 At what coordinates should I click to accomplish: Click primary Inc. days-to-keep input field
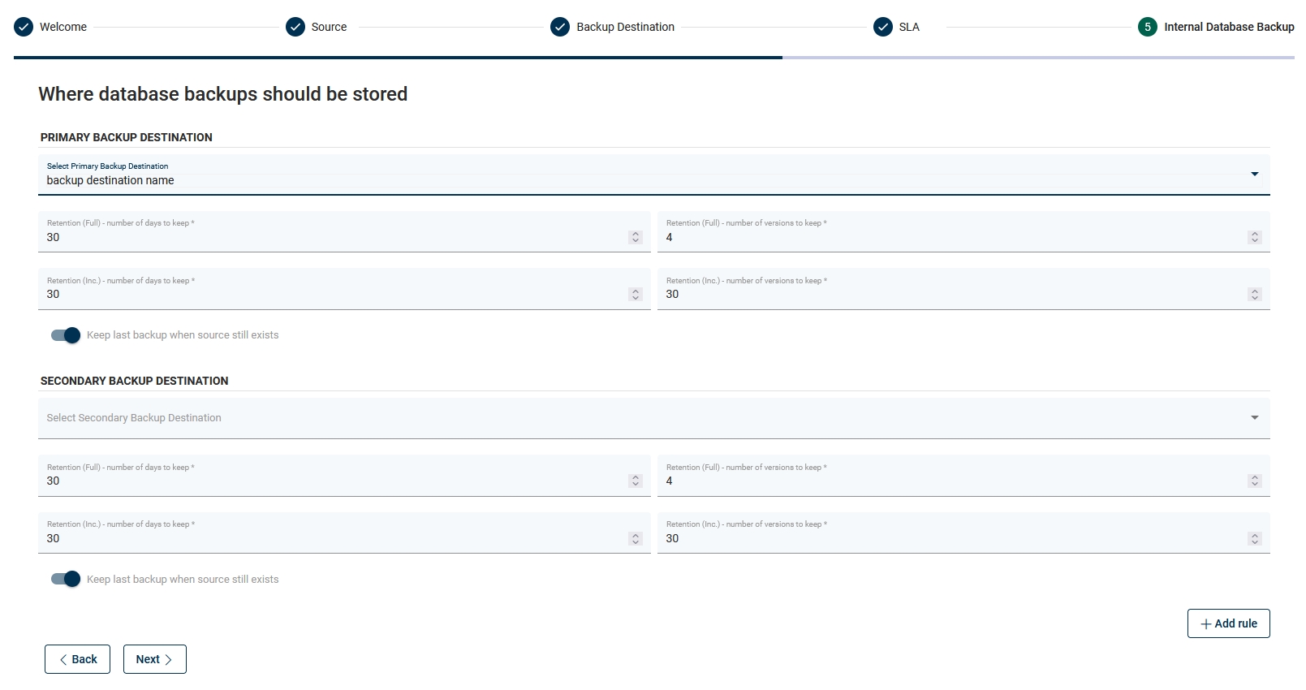click(x=333, y=294)
